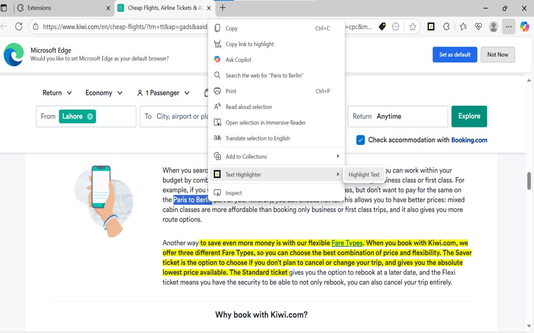Click the Return date Anytime field

click(x=398, y=117)
